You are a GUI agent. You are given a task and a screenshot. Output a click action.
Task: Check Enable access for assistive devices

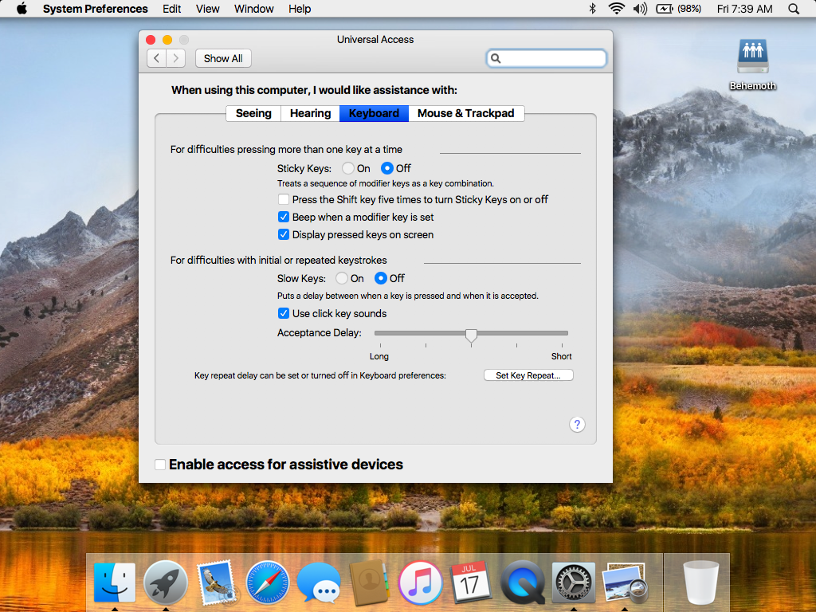coord(160,465)
